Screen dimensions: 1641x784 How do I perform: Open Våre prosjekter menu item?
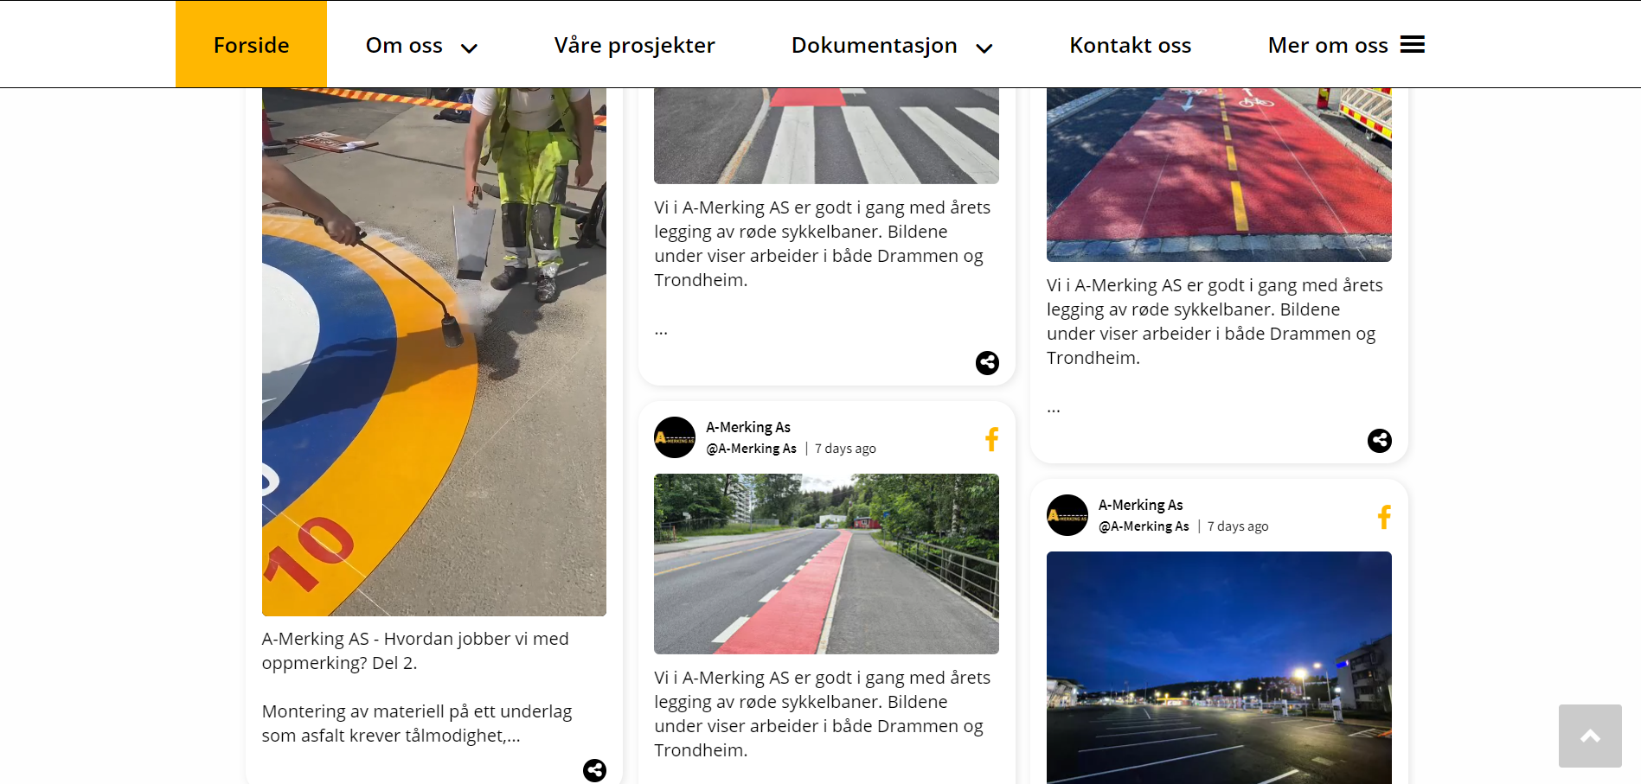[x=634, y=45]
